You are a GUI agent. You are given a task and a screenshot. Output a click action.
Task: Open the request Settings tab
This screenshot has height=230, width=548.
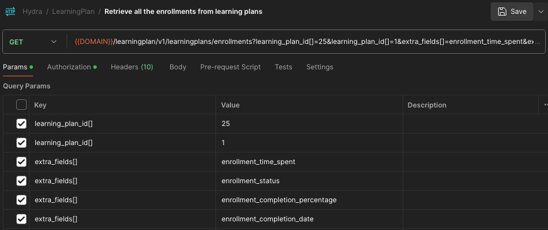[320, 67]
